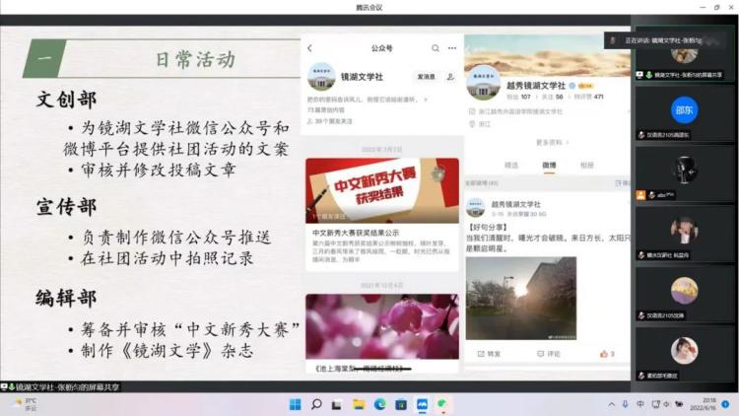Select the participant tile with blue 邵东 avatar

pos(685,113)
